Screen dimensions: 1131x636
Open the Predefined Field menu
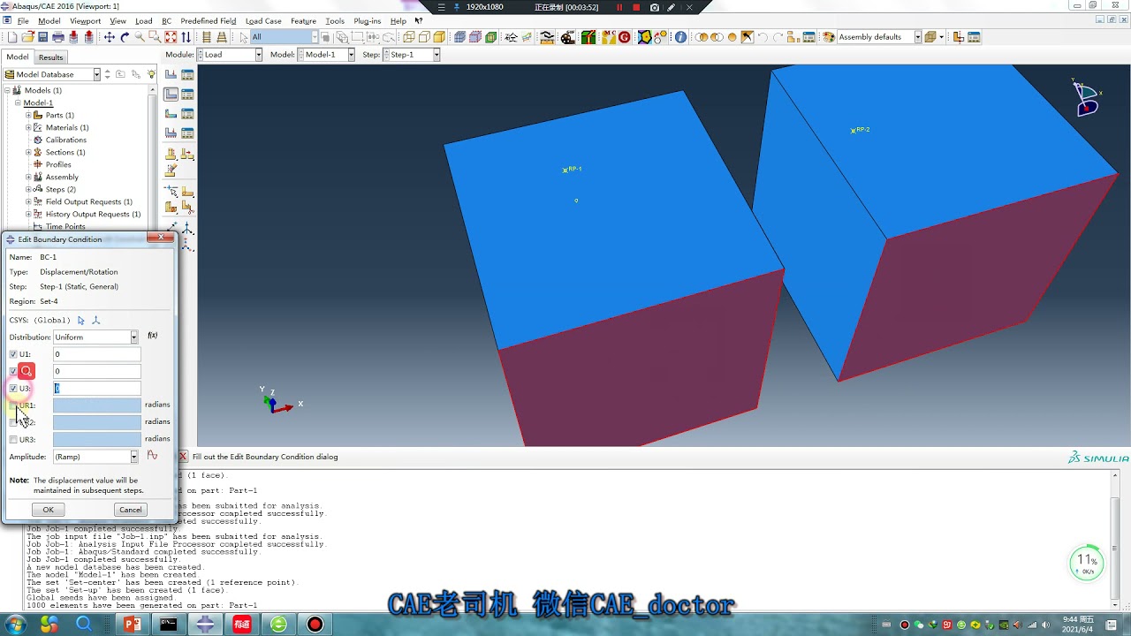(x=209, y=21)
